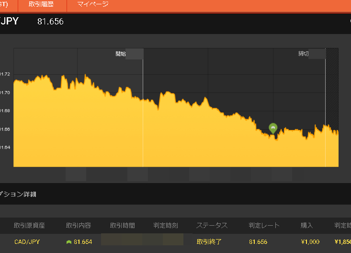Image resolution: width=351 pixels, height=253 pixels.
Task: Click the ¥1,000 purchase amount
Action: click(310, 242)
